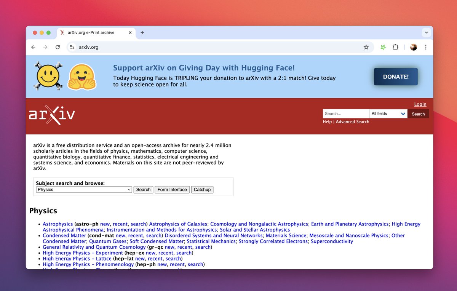This screenshot has height=291, width=457.
Task: Open Chrome's three-dot menu
Action: tap(426, 47)
